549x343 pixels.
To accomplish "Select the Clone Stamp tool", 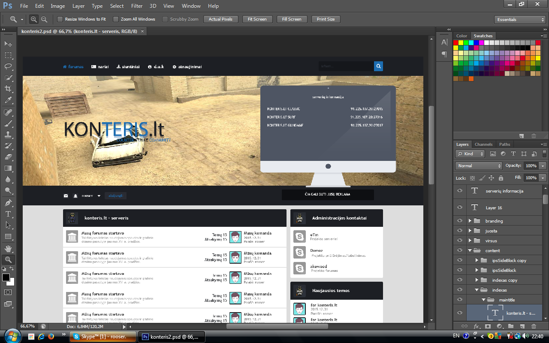I will (x=8, y=134).
